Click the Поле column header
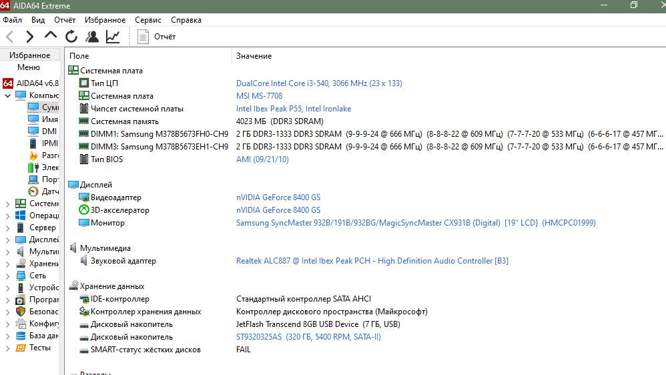 (x=149, y=56)
